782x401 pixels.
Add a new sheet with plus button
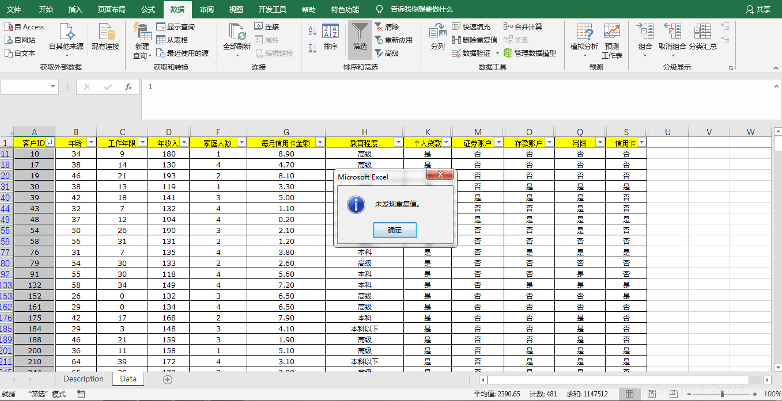click(168, 380)
